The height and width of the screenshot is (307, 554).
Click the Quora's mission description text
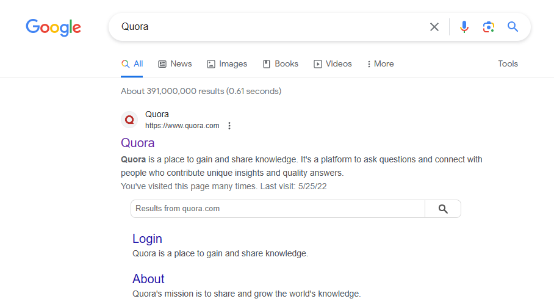point(246,294)
